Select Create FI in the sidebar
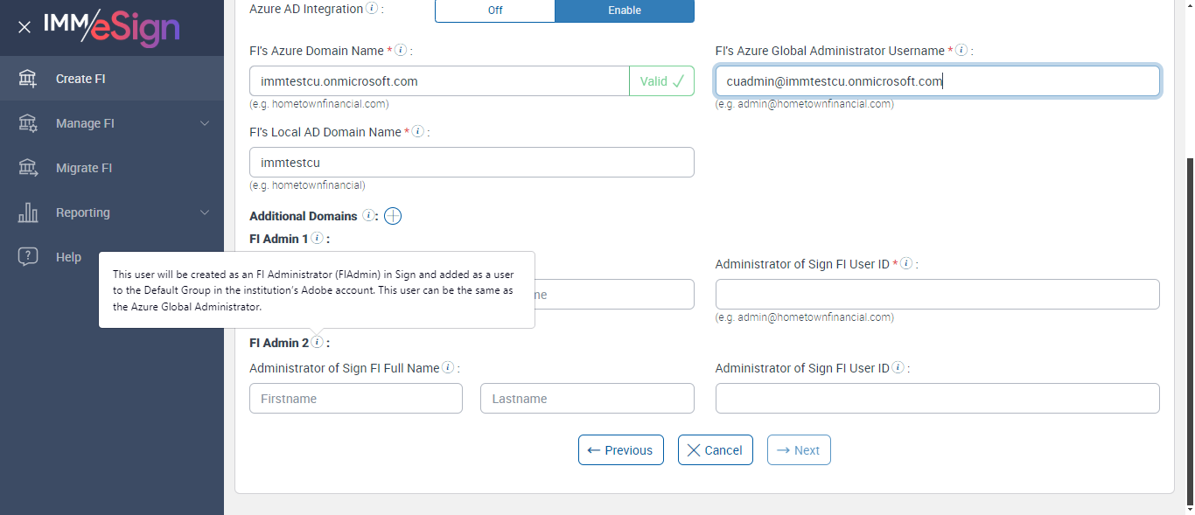The height and width of the screenshot is (515, 1195). coord(80,79)
